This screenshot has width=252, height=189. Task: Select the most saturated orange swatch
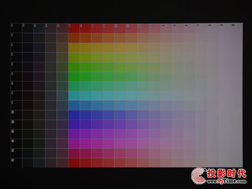[74, 38]
